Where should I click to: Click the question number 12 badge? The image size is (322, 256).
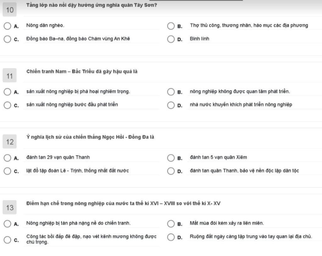click(x=10, y=141)
